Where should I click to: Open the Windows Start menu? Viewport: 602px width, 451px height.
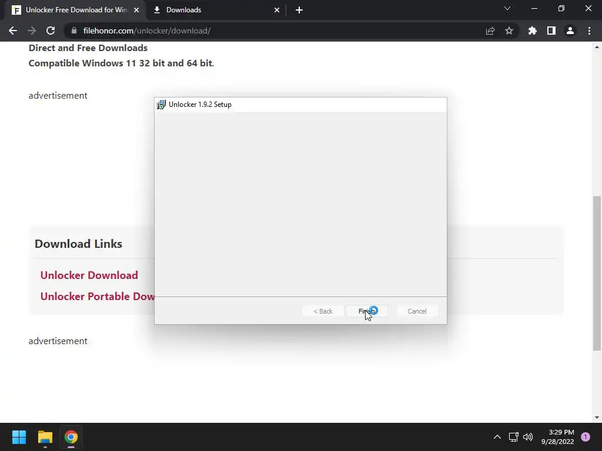19,437
